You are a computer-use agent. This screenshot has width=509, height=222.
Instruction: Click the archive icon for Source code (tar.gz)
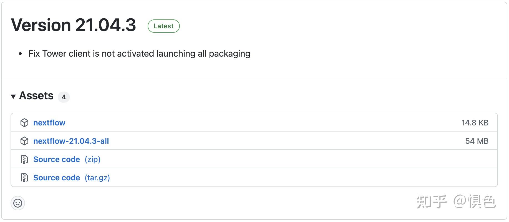(x=24, y=178)
